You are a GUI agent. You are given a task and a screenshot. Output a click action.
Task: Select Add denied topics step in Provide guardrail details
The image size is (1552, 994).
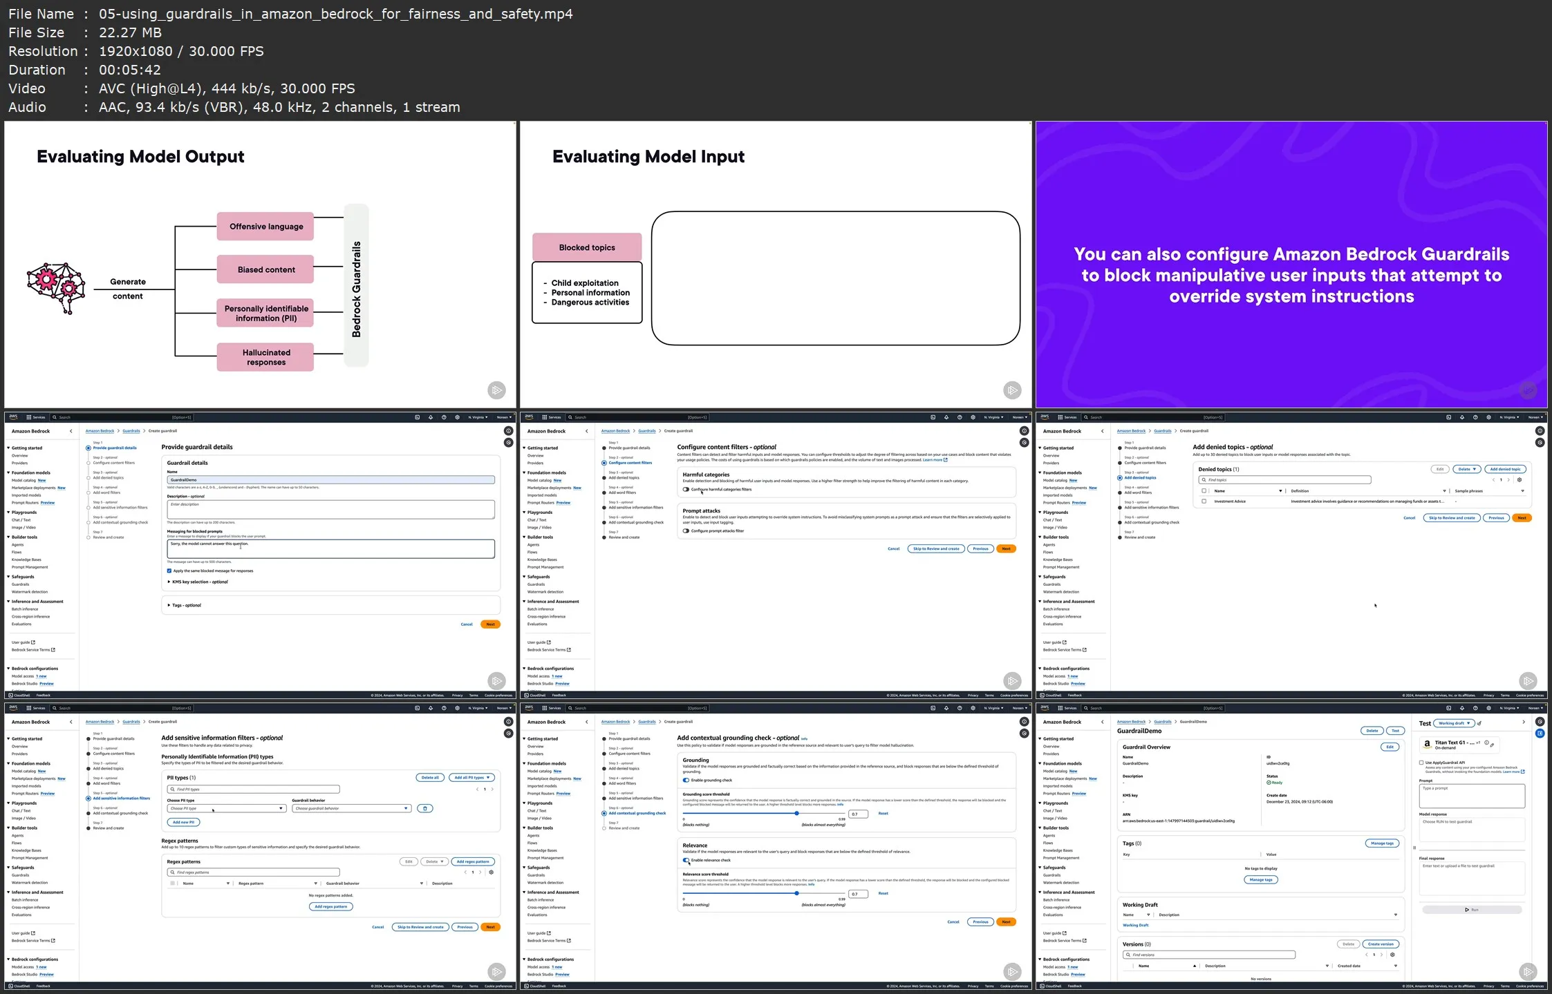[x=108, y=478]
